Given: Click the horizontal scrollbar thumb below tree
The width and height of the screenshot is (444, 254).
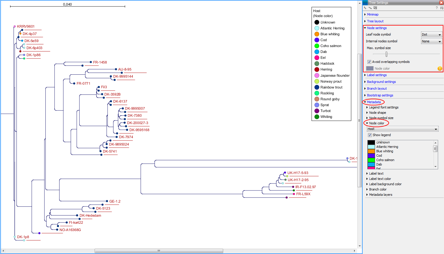Looking at the screenshot, I should point(159,251).
